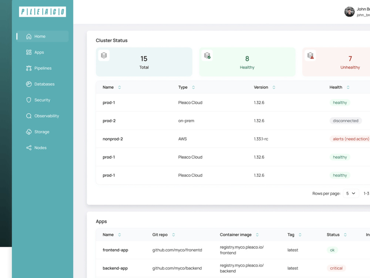Click the critical status badge
Image resolution: width=370 pixels, height=278 pixels.
pyautogui.click(x=336, y=268)
